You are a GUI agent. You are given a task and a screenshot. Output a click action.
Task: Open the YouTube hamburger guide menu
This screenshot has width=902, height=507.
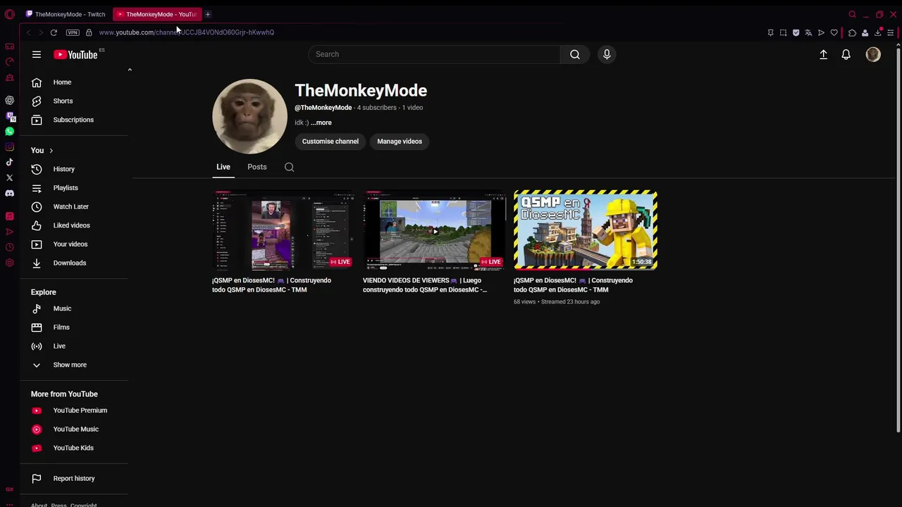37,54
